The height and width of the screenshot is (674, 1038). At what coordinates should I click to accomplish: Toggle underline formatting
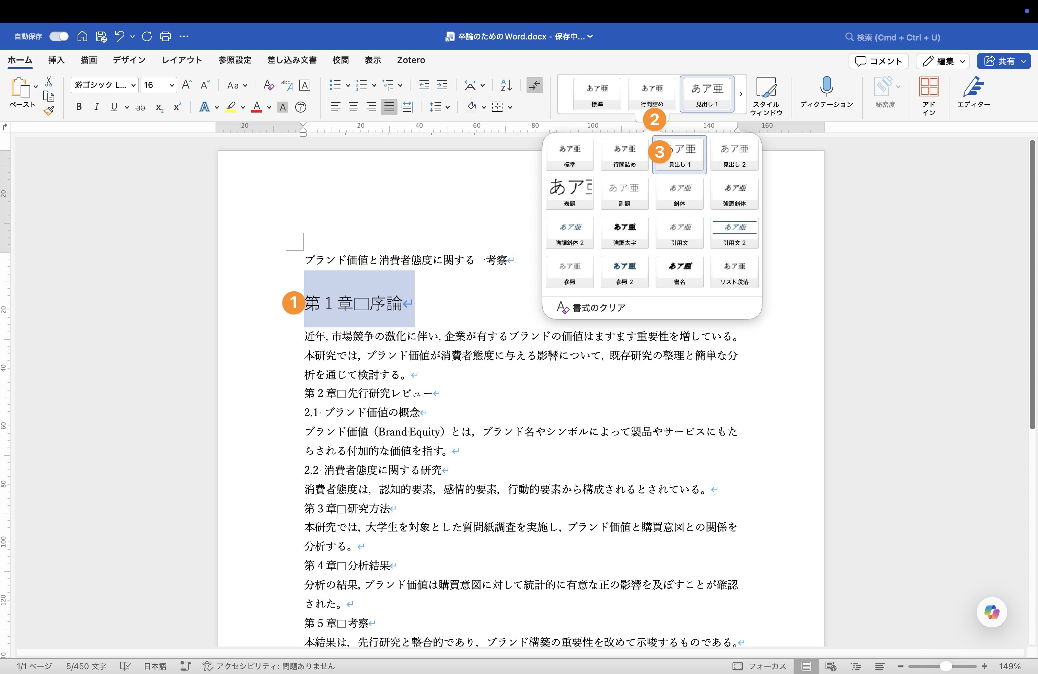114,107
